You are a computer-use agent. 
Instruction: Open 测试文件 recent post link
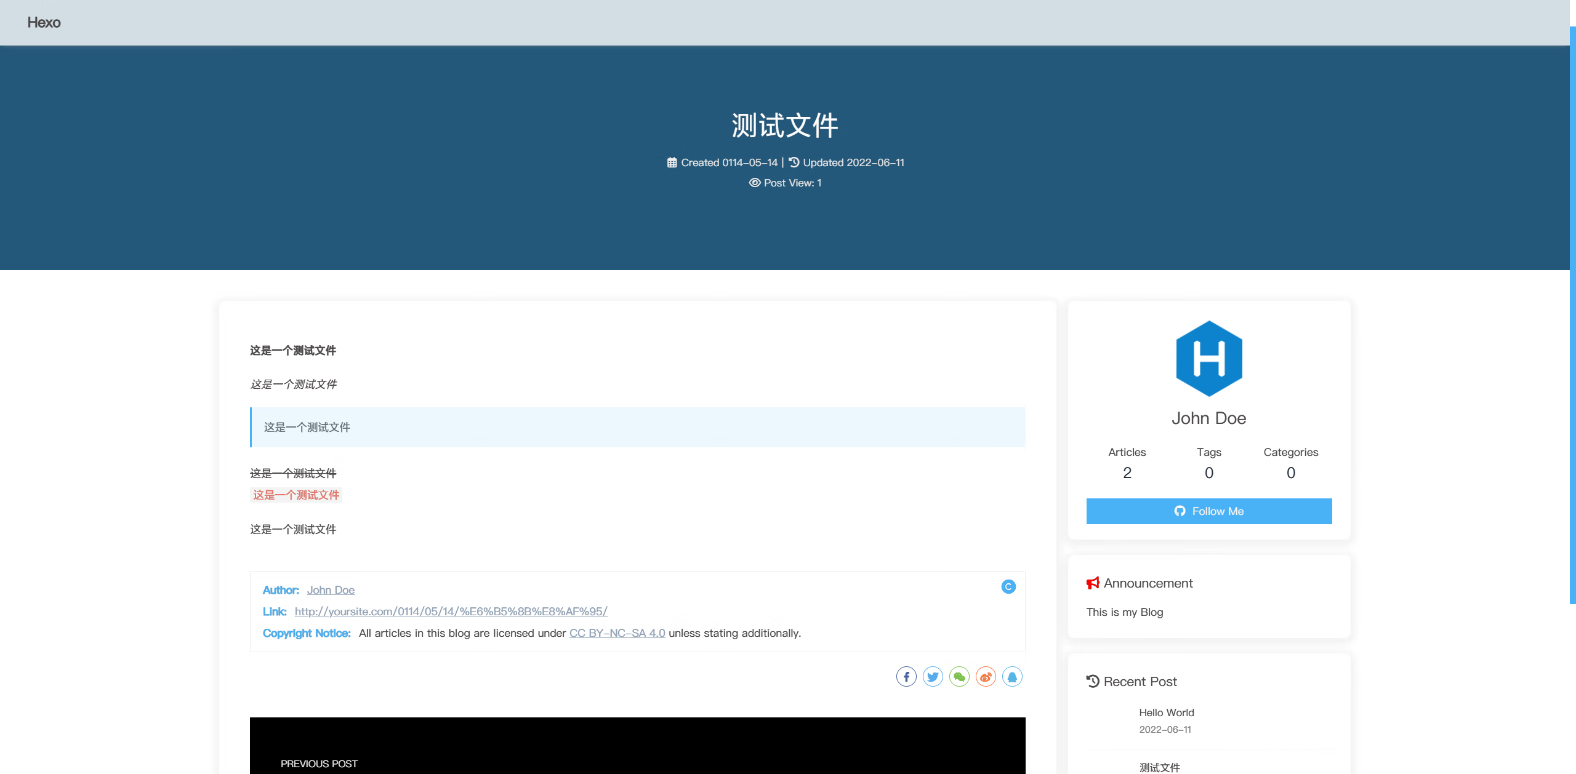(1160, 767)
